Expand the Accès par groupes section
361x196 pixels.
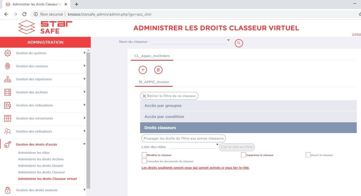coord(248,106)
